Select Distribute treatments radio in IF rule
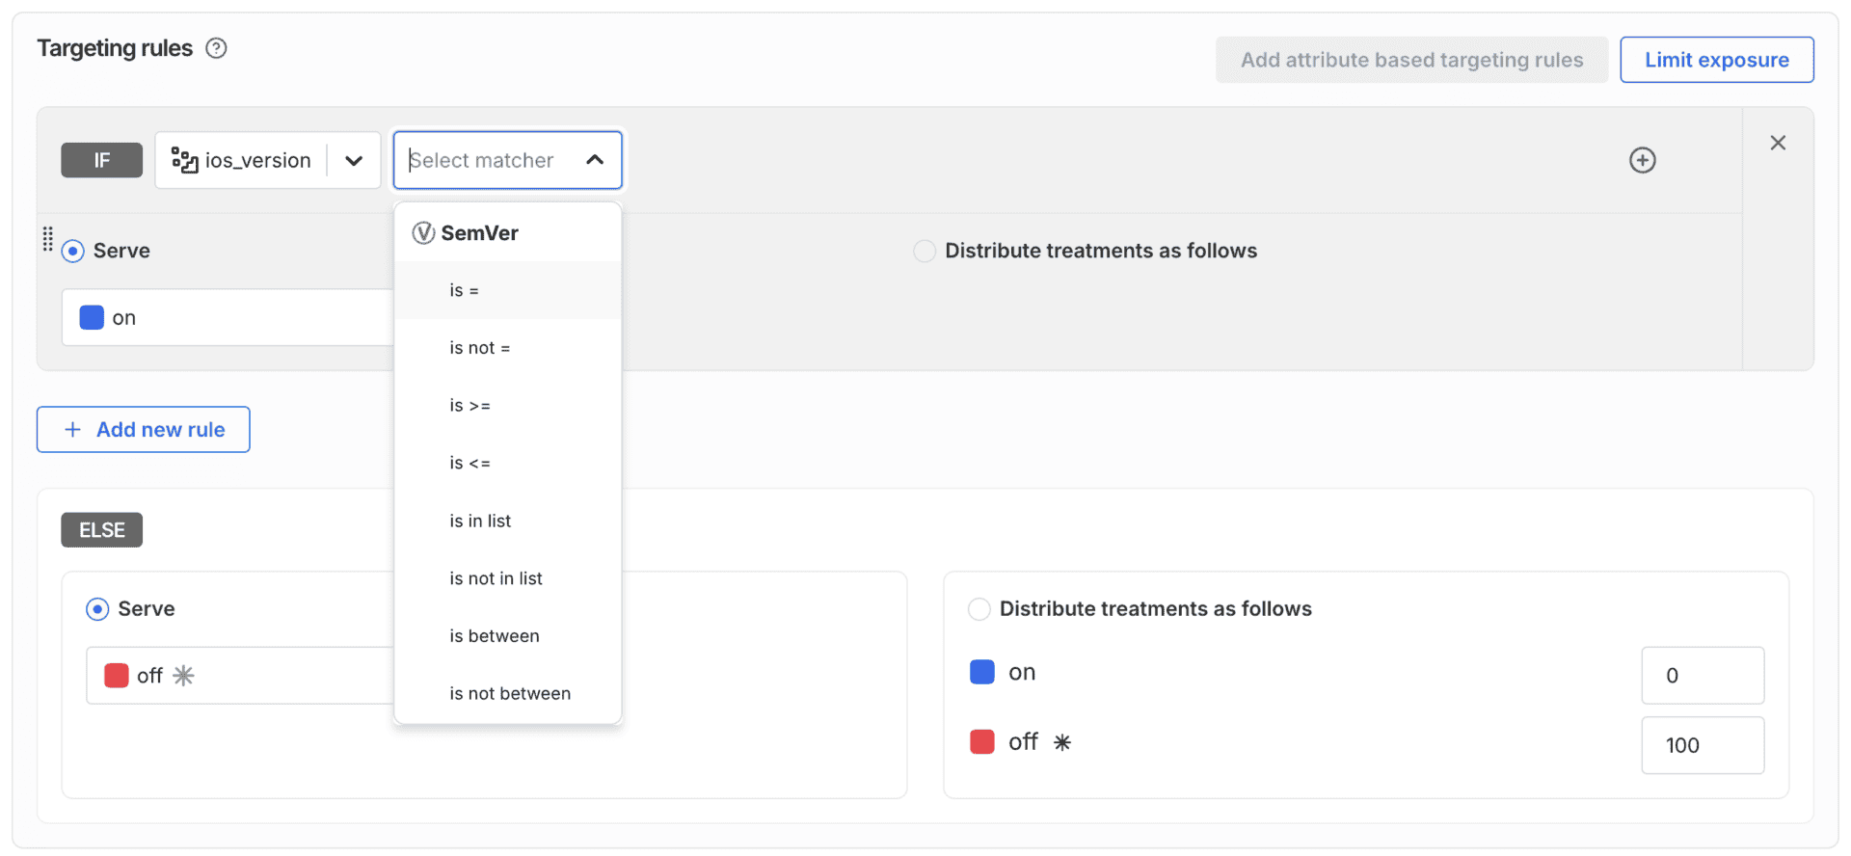Screen dimensions: 1851x856 [924, 252]
